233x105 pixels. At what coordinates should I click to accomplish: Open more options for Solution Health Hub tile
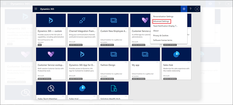click(126, 96)
